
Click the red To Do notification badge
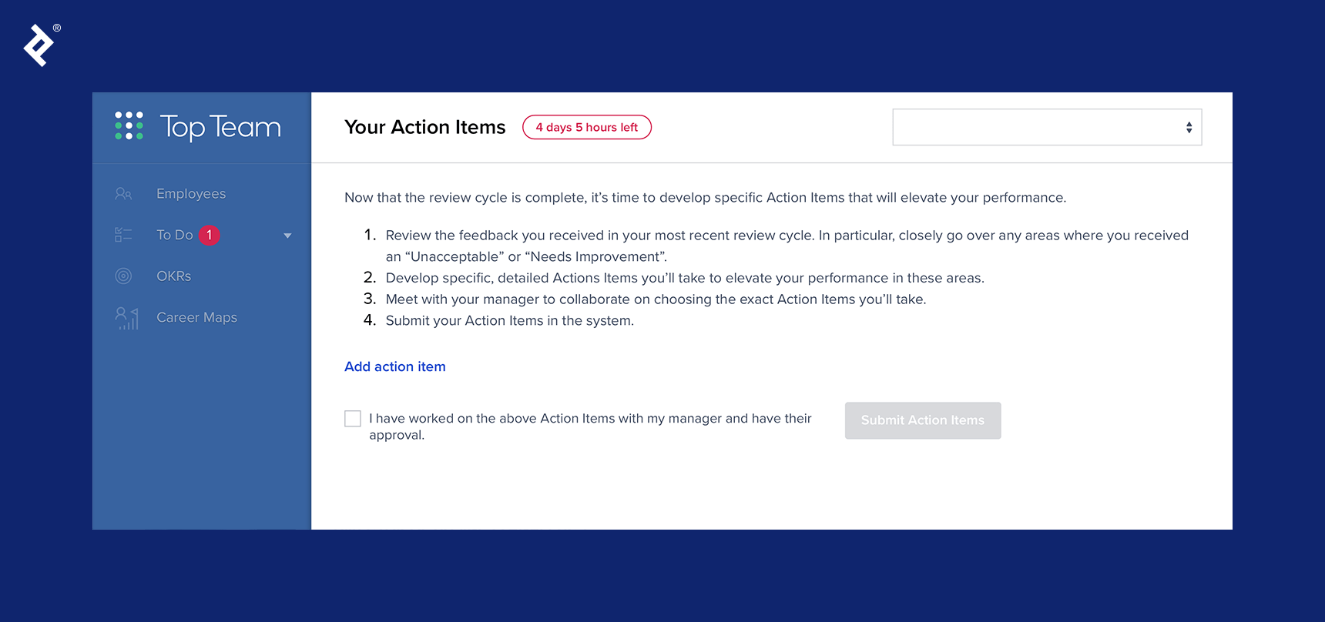pos(210,235)
